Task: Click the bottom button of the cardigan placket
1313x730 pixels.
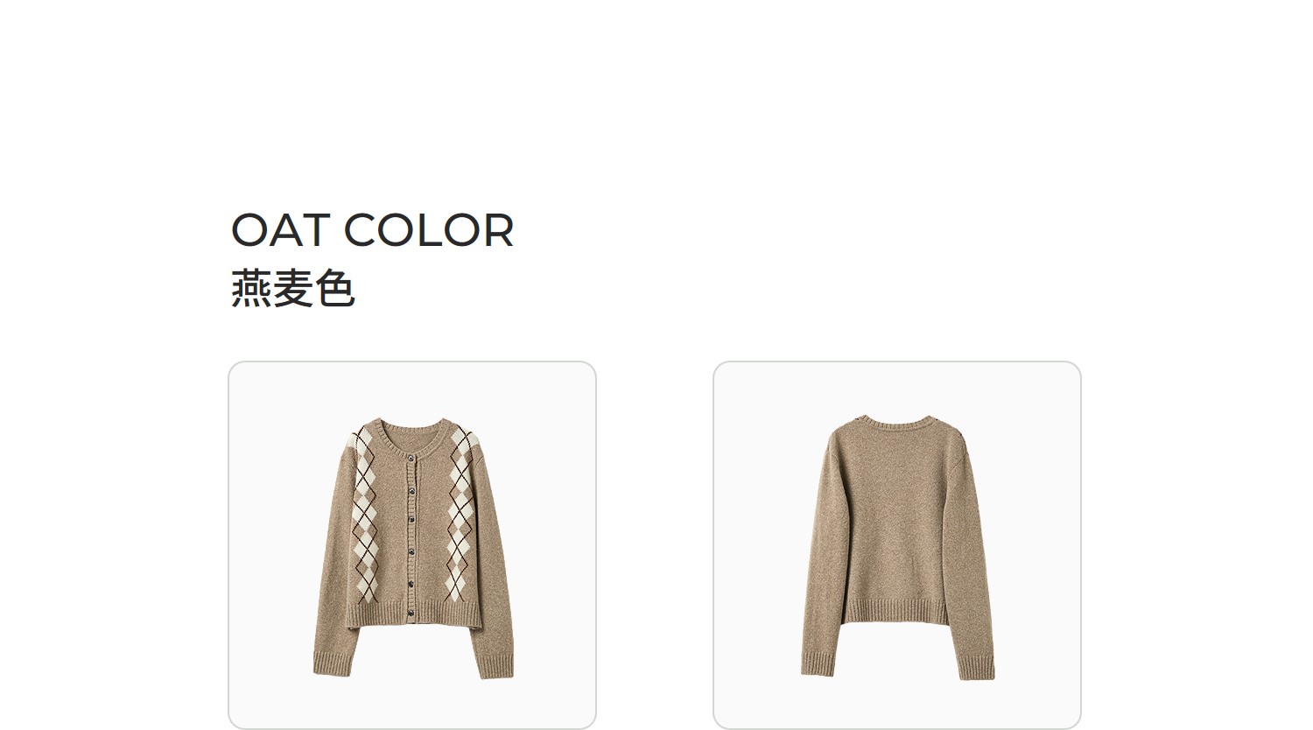Action: (411, 614)
